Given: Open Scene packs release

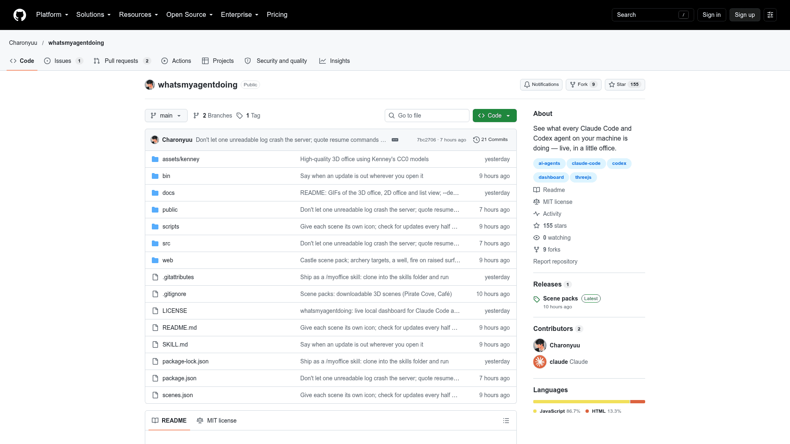Looking at the screenshot, I should pos(560,298).
